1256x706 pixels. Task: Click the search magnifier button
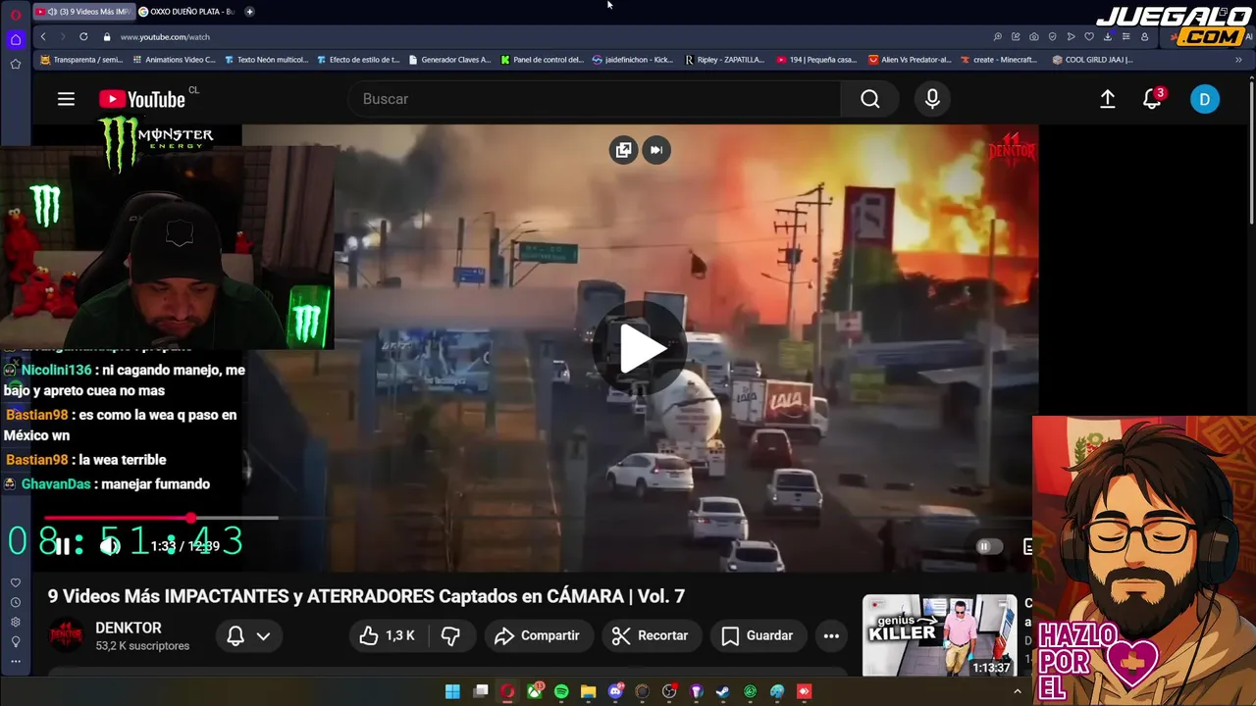(870, 99)
